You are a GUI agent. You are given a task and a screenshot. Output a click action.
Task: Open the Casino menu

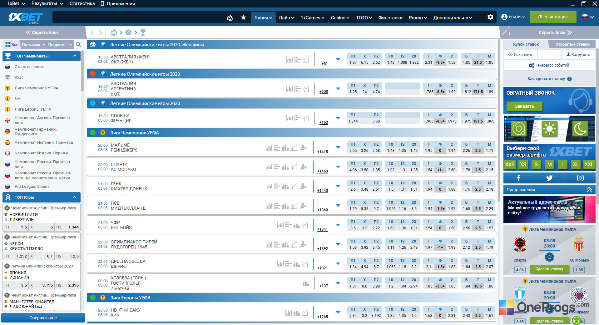340,18
